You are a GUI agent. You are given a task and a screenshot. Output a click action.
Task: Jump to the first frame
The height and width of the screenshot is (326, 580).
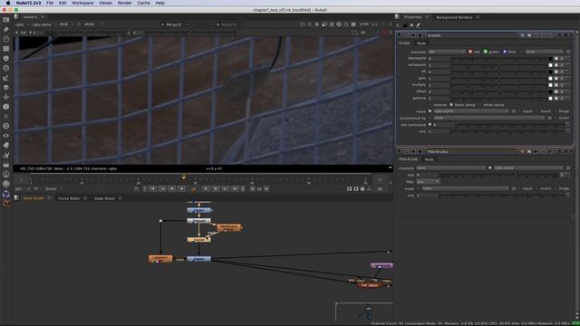click(152, 189)
